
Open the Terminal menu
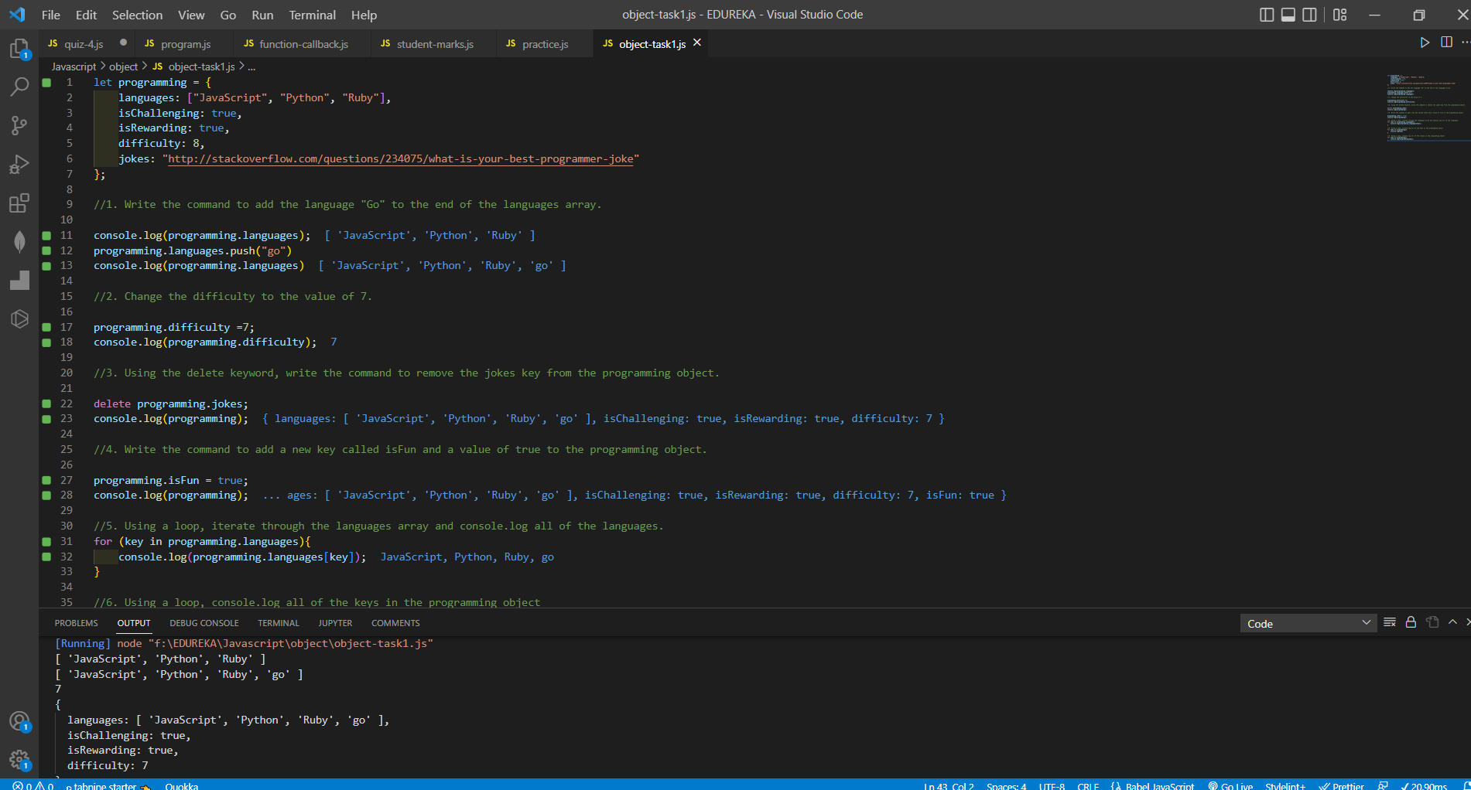312,15
